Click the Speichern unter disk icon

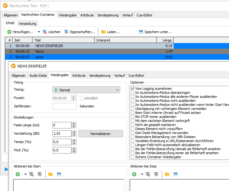click(141, 32)
